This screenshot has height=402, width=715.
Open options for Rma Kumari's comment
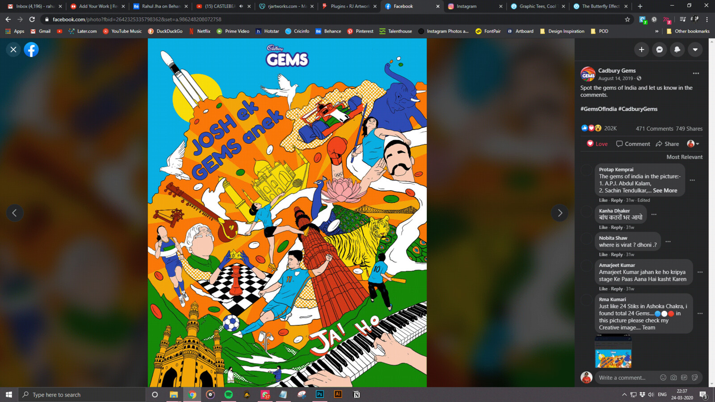pyautogui.click(x=700, y=314)
